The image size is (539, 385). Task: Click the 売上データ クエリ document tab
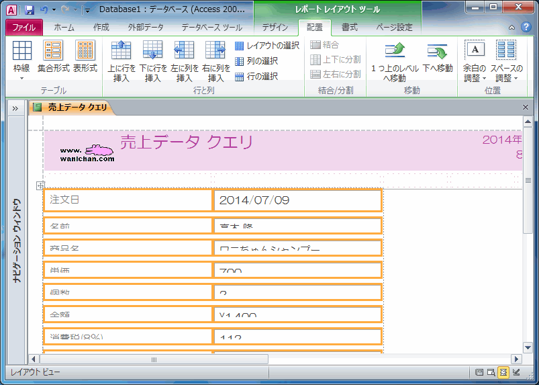[x=72, y=108]
